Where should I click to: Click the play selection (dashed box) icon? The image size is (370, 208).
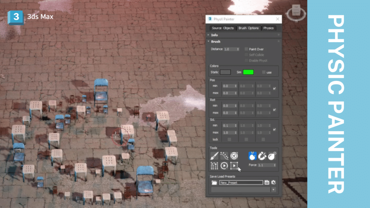click(x=234, y=166)
